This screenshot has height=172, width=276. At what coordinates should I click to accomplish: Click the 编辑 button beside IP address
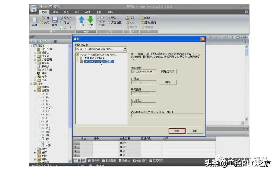click(x=168, y=82)
